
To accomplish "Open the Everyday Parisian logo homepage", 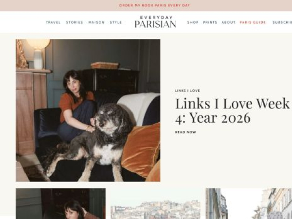I will tap(156, 22).
